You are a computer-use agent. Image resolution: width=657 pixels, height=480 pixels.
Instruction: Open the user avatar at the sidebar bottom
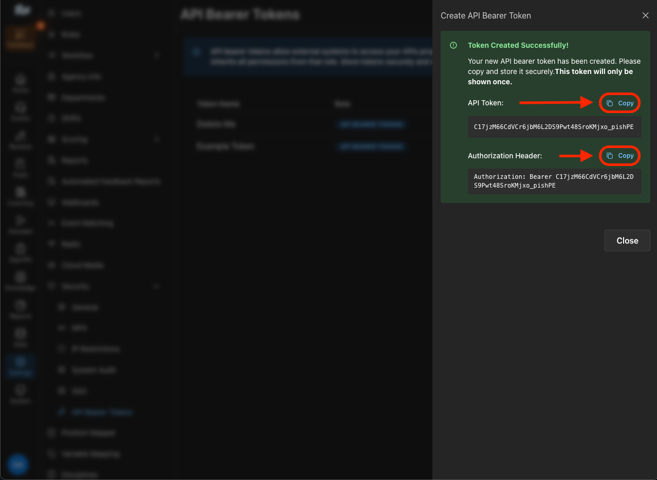[18, 465]
